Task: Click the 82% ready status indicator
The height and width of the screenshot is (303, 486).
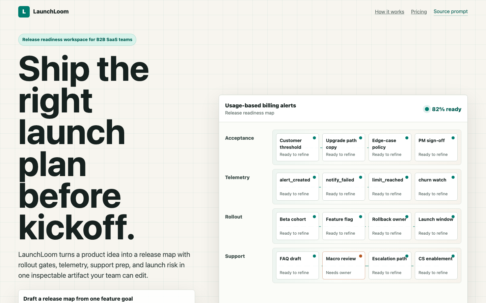Action: (x=442, y=109)
